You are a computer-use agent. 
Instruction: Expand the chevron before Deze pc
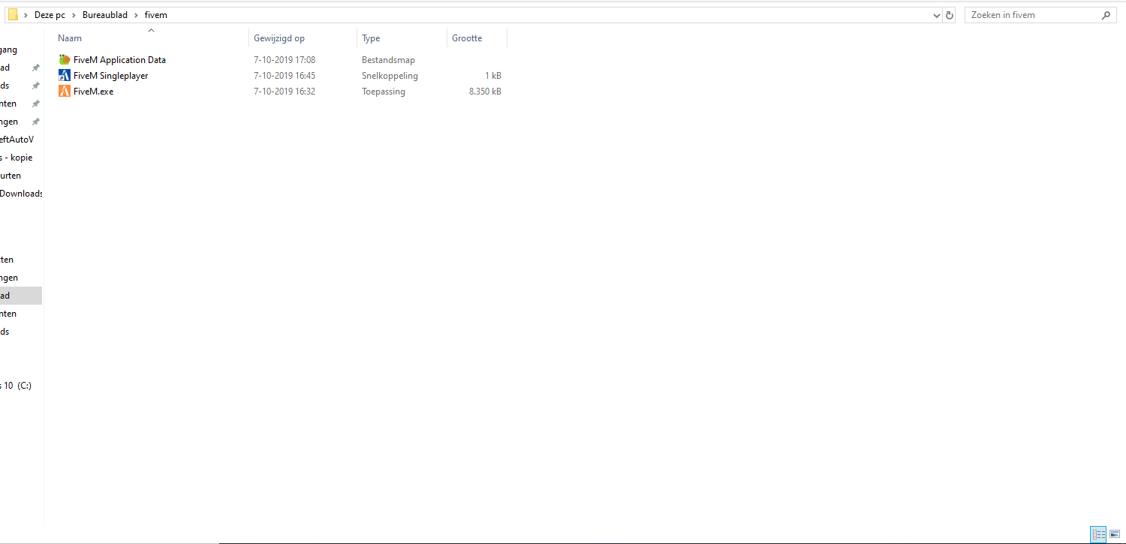click(26, 15)
